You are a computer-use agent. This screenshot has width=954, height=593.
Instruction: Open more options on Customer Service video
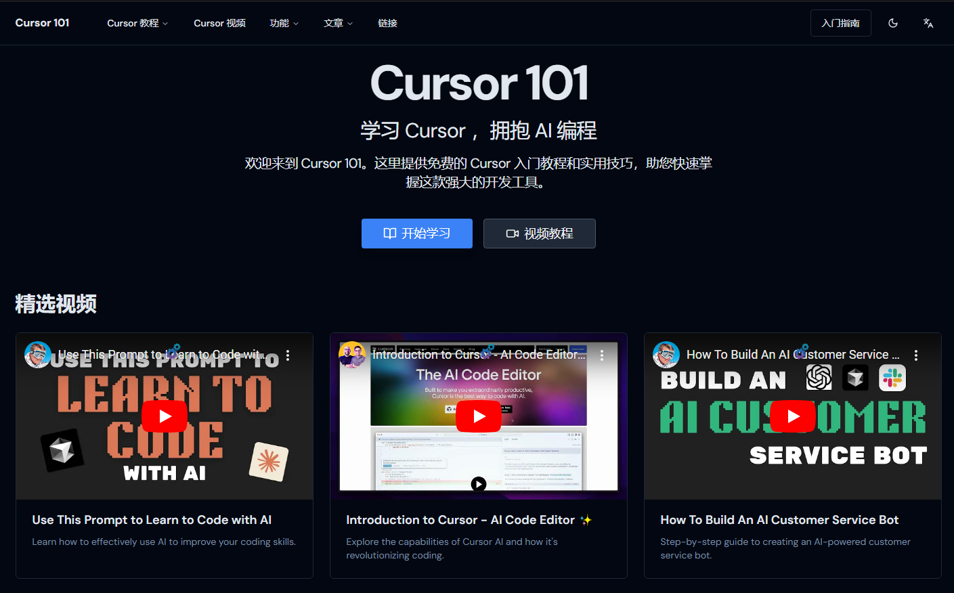pyautogui.click(x=916, y=355)
